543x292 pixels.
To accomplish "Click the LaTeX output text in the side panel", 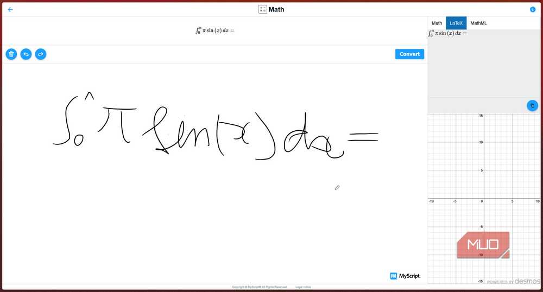I will point(447,34).
